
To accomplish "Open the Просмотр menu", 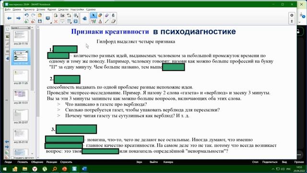I will click(29, 10).
